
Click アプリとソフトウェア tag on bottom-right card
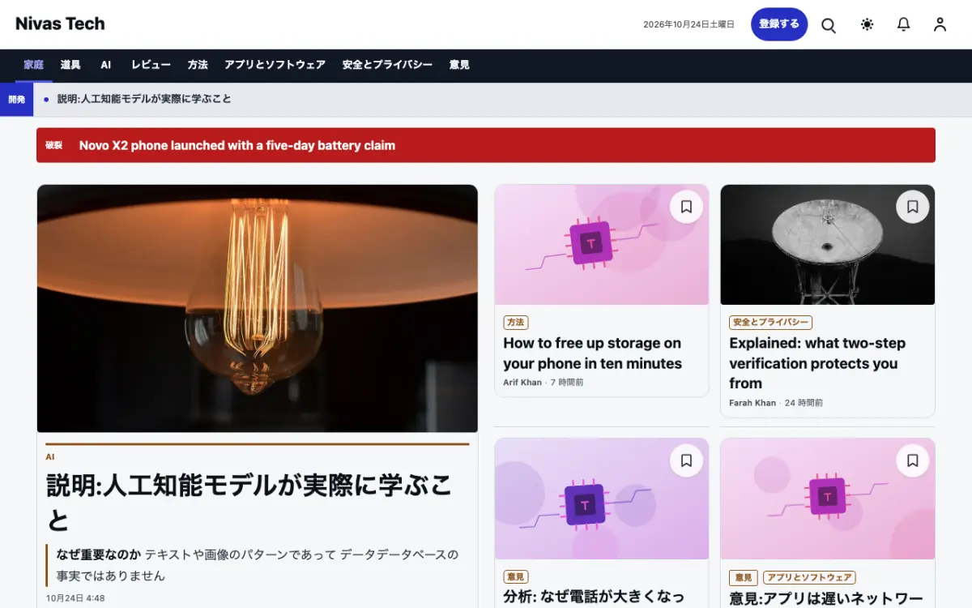[x=809, y=577]
